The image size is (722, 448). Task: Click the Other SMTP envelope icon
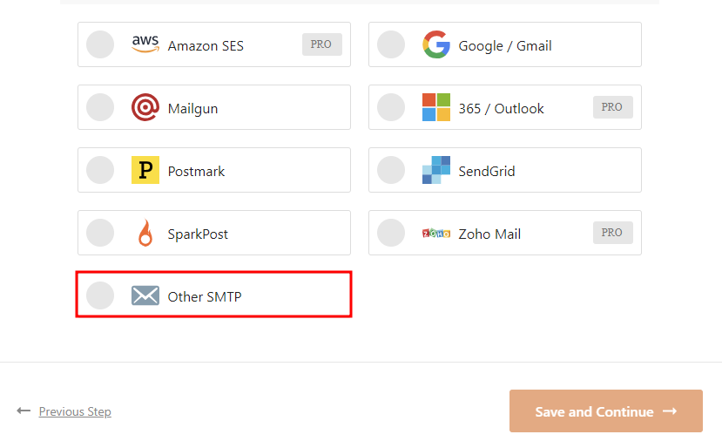pos(145,296)
